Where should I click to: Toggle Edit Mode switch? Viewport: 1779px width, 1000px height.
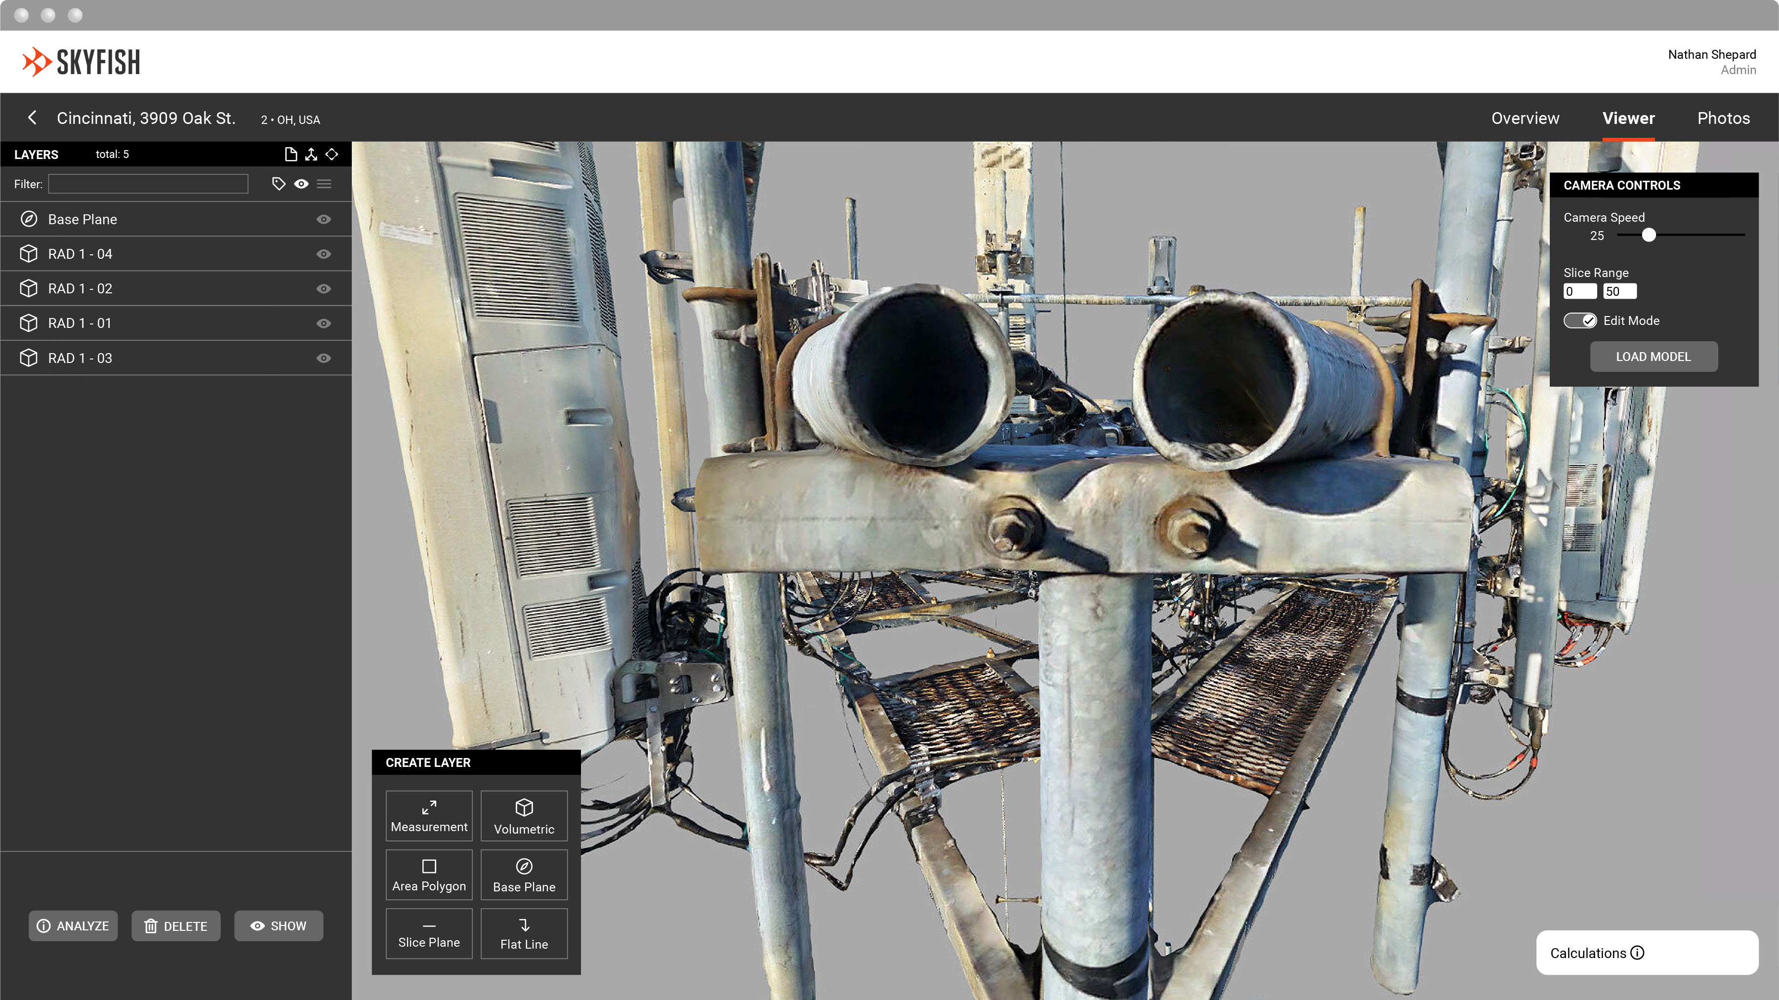[1580, 320]
